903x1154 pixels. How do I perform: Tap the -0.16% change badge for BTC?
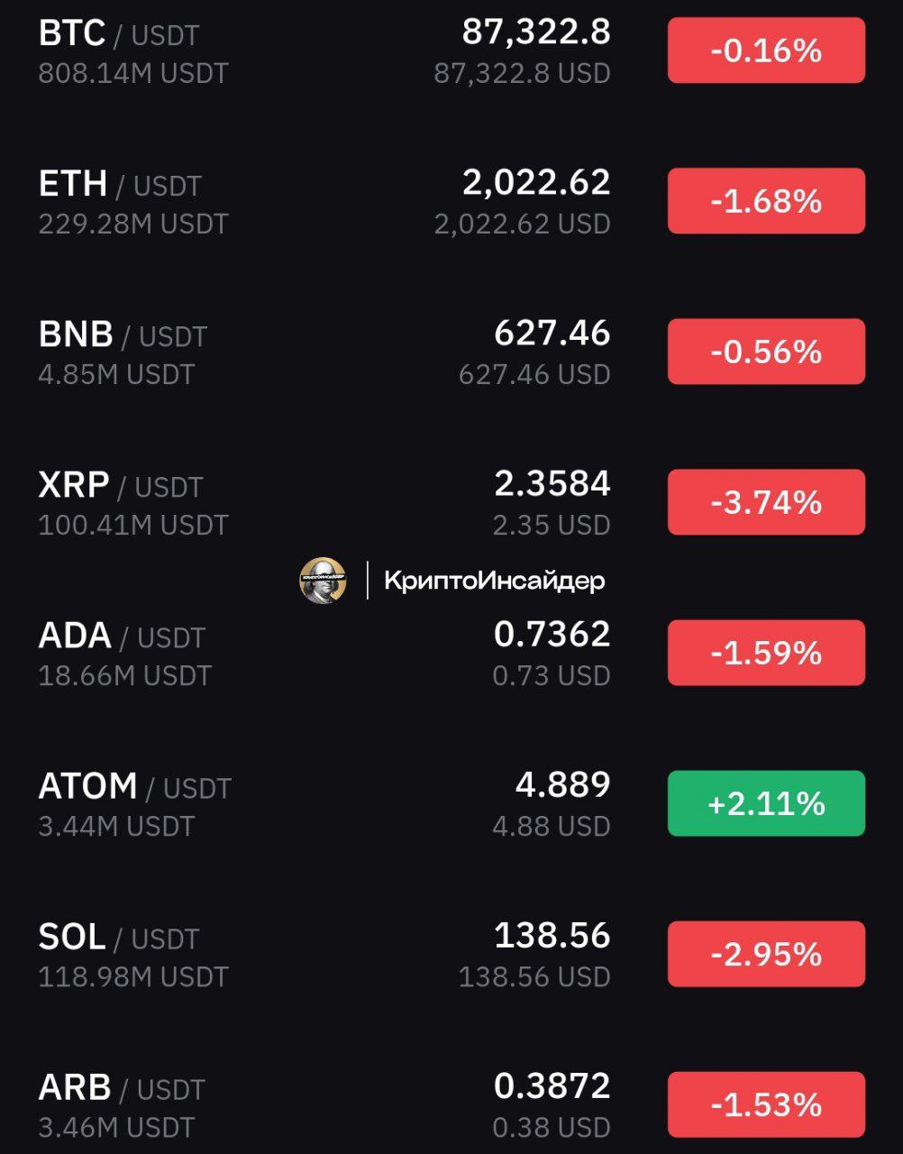(766, 50)
